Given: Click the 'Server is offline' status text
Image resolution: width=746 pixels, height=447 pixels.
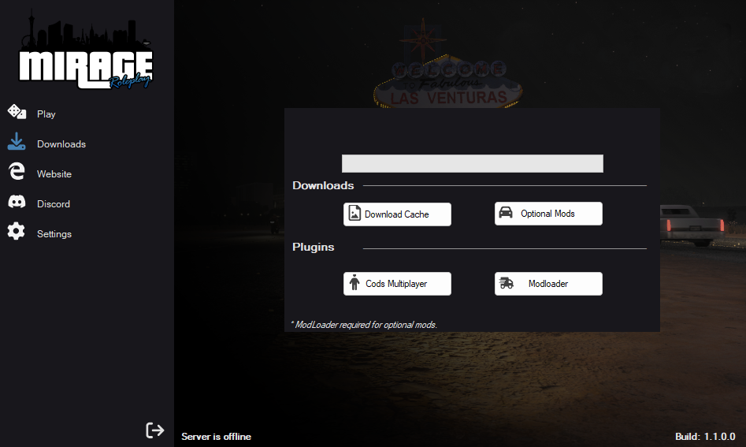Looking at the screenshot, I should (216, 437).
